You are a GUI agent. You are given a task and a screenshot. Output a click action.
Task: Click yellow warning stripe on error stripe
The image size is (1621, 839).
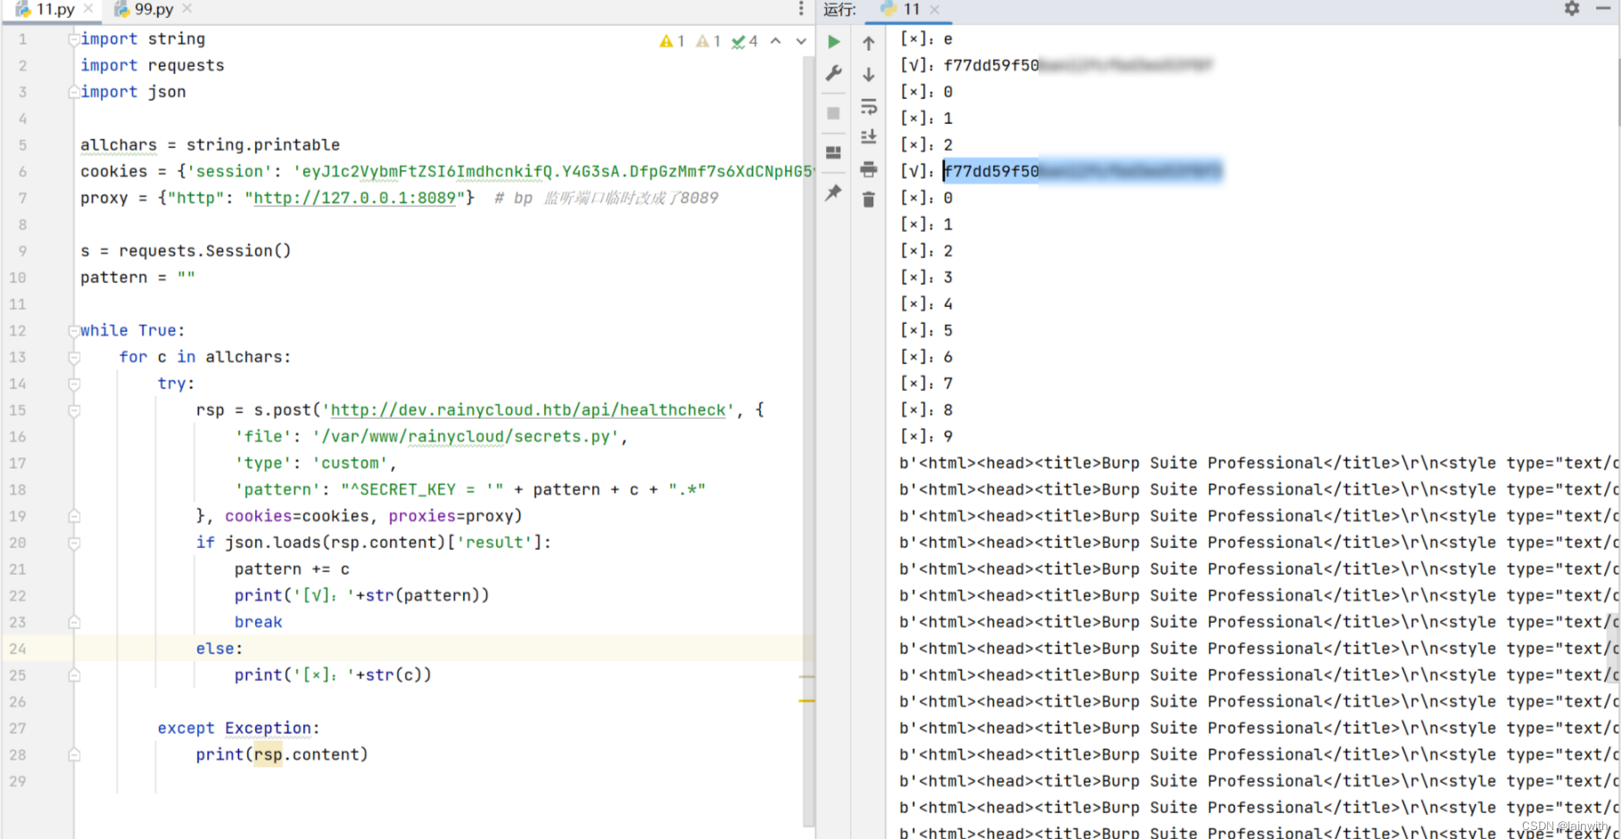tap(806, 702)
